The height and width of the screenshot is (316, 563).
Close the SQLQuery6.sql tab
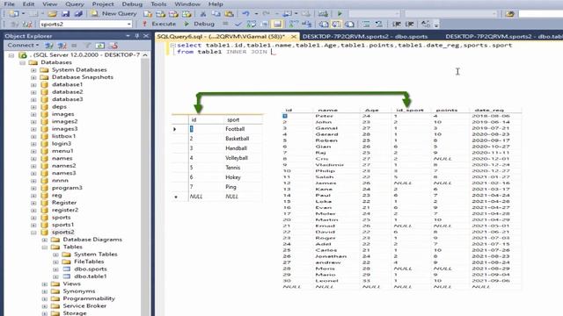click(293, 37)
